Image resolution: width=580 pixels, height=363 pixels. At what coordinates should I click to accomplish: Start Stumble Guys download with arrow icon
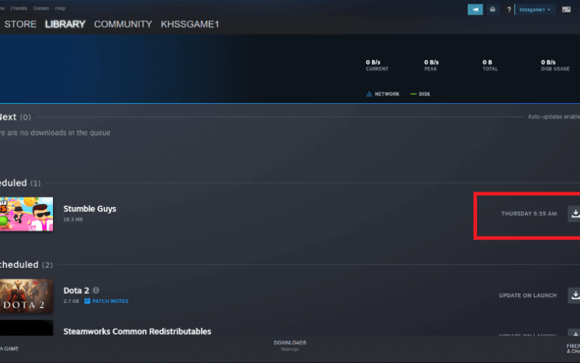tap(575, 213)
